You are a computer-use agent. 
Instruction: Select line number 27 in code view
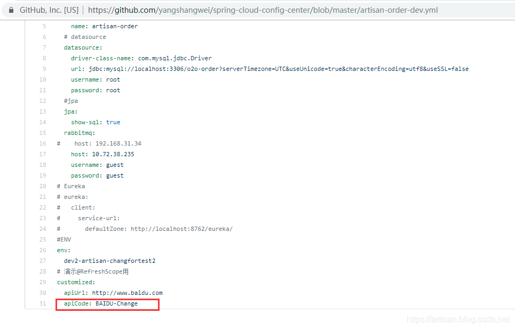43,261
